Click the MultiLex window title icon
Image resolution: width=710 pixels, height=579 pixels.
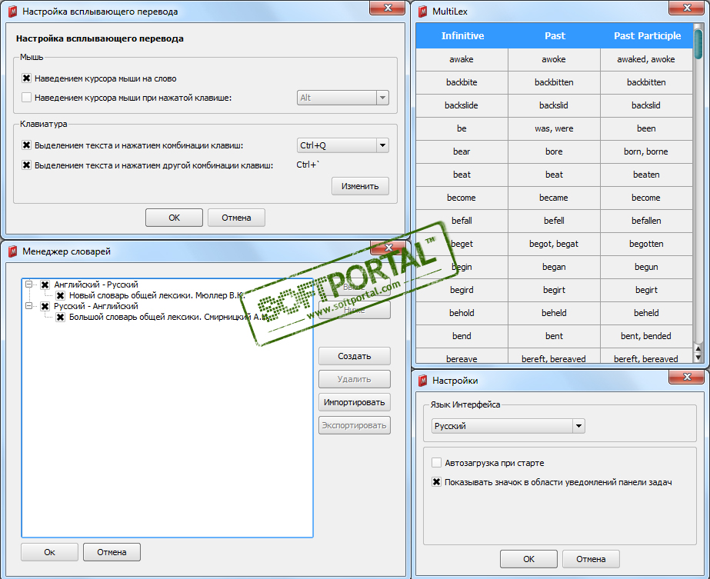click(x=422, y=12)
